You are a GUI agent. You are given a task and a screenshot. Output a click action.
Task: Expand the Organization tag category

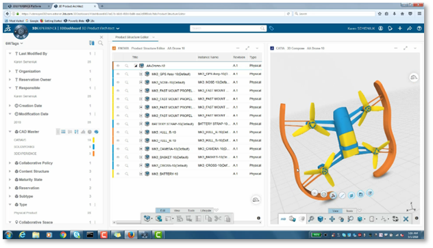pos(10,71)
